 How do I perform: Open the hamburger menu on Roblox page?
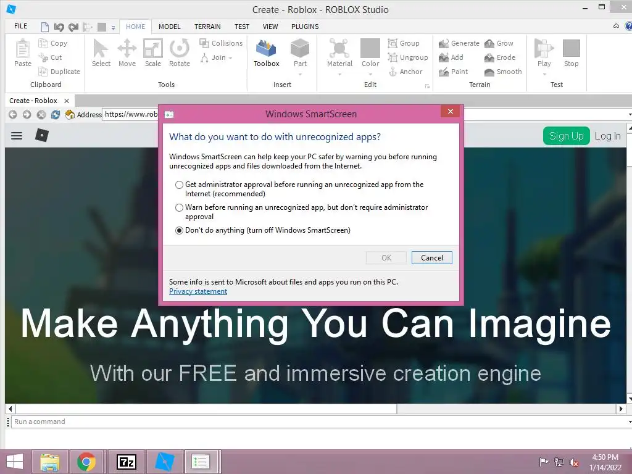17,136
